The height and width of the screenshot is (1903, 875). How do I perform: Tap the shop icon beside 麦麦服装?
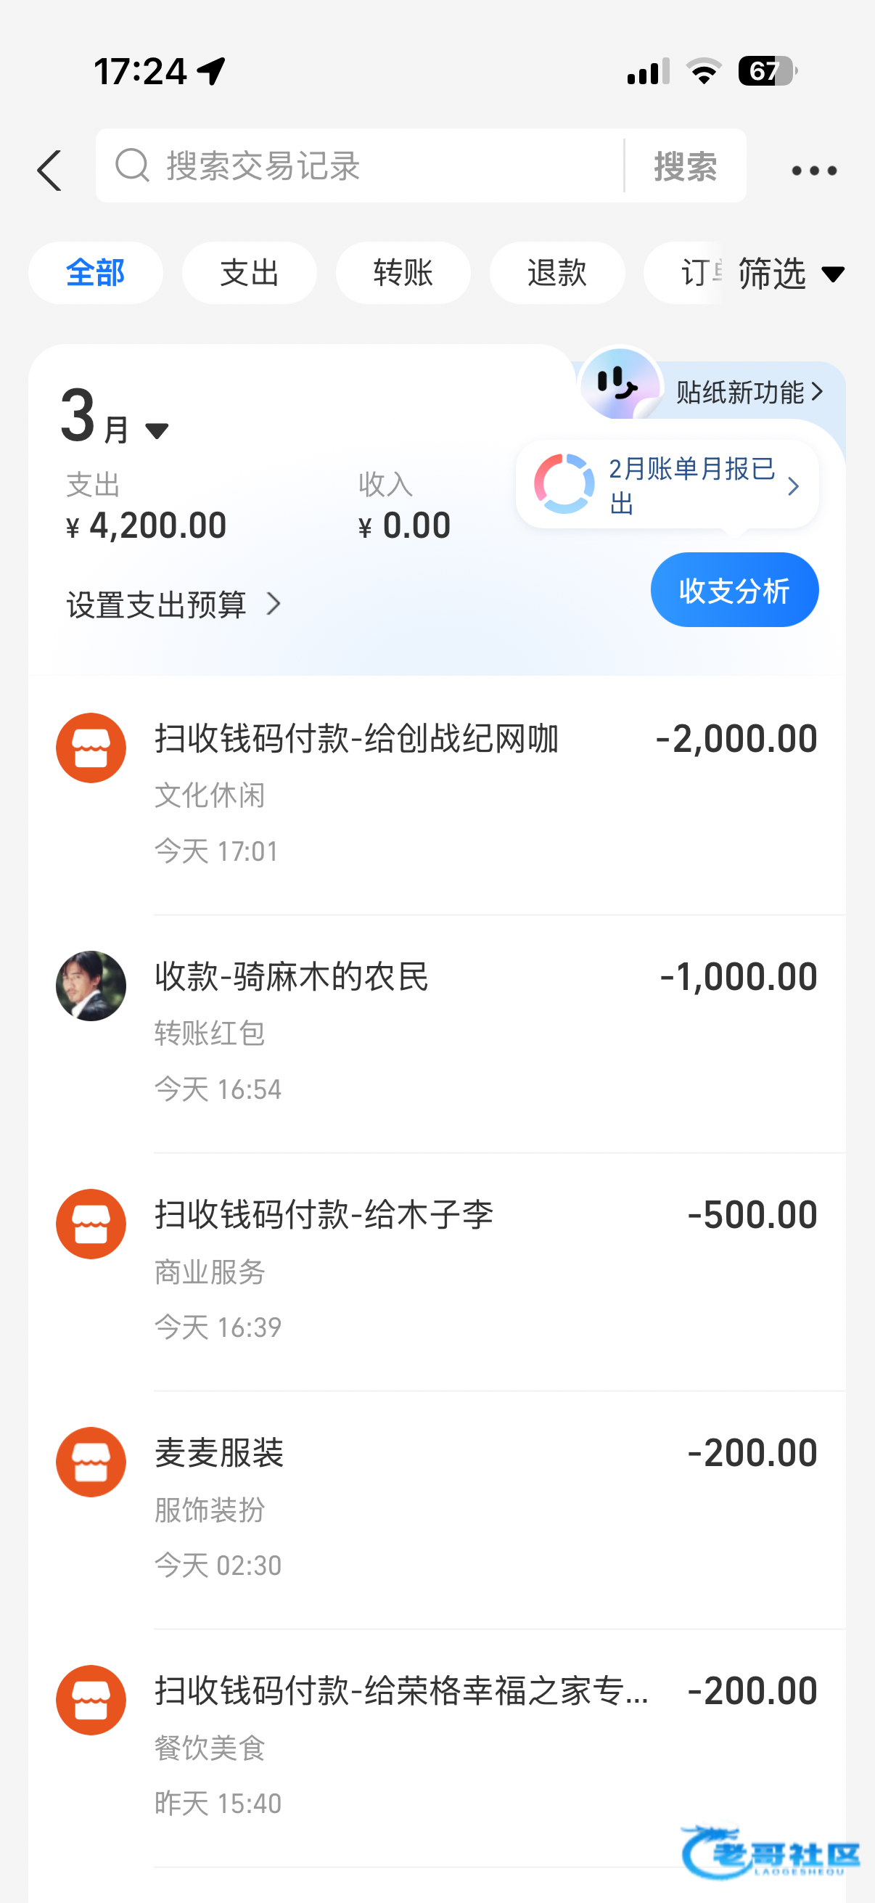tap(91, 1462)
